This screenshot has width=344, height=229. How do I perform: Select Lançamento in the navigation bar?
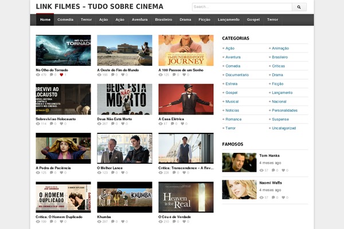coord(229,19)
